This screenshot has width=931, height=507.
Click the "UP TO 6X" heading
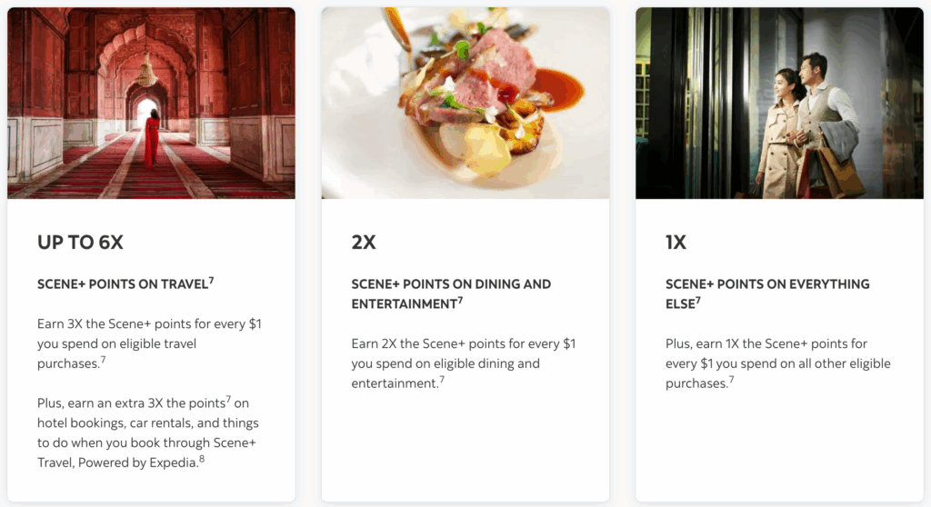80,243
